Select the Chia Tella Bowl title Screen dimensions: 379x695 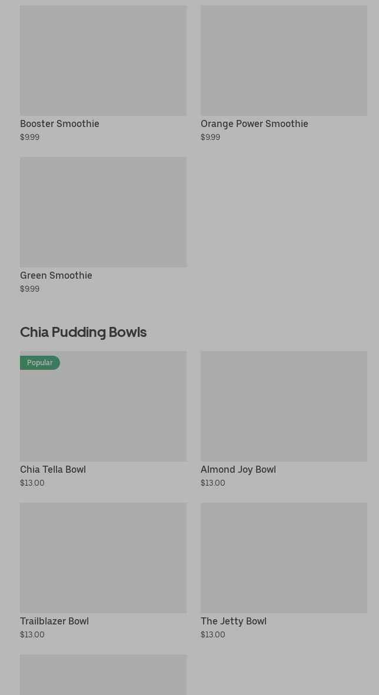click(53, 470)
